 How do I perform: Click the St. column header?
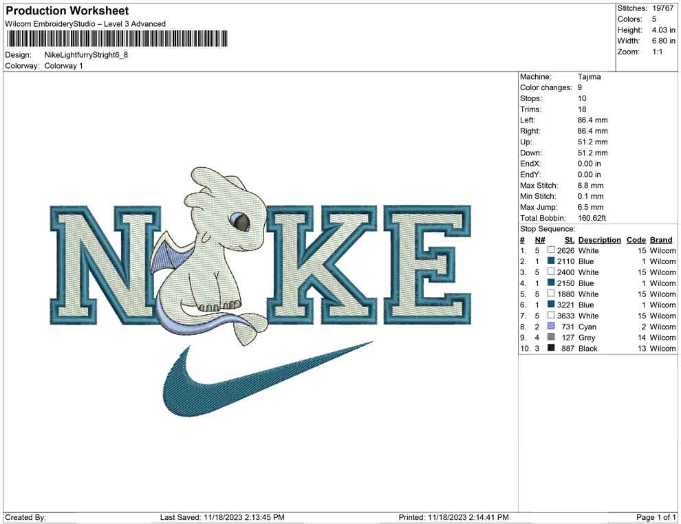point(569,240)
